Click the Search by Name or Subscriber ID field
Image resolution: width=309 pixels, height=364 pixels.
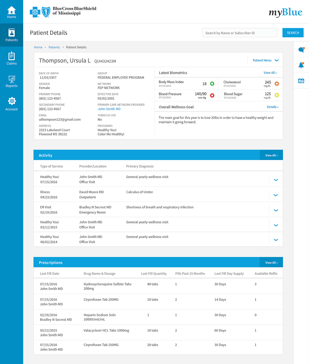[x=240, y=32]
